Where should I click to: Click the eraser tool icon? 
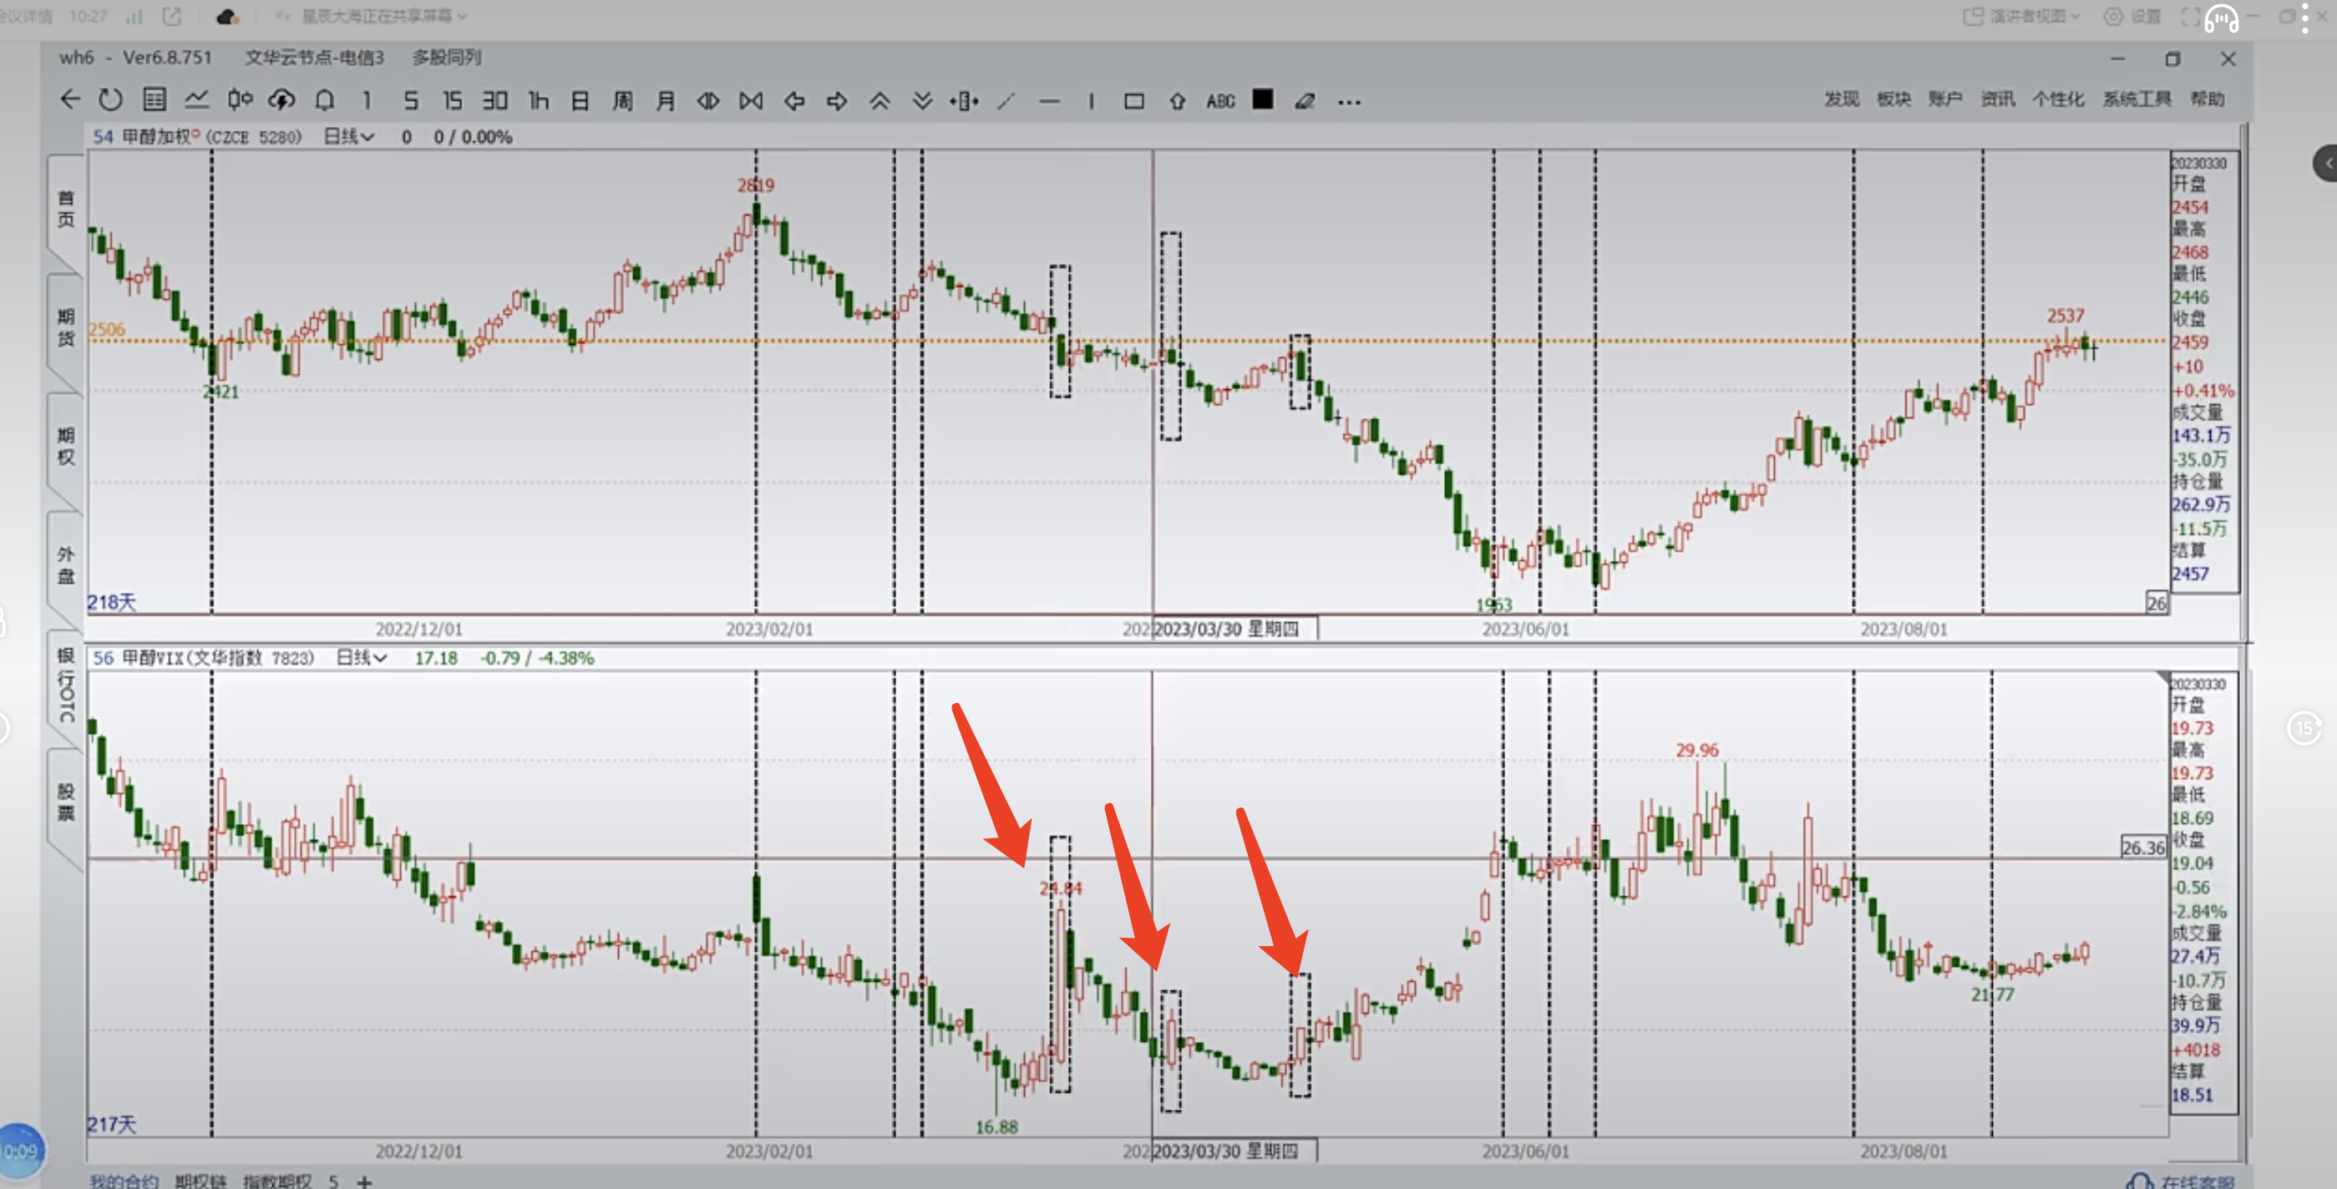(x=1305, y=101)
